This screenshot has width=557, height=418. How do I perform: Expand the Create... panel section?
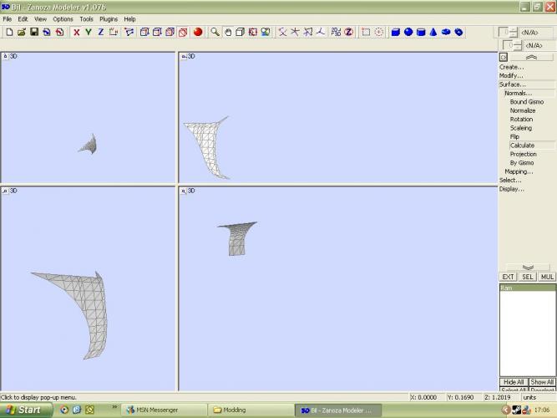coord(511,67)
